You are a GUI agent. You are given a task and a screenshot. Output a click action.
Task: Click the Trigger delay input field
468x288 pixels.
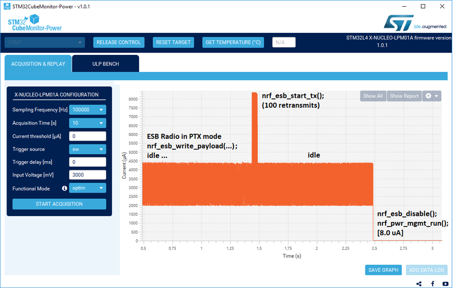click(87, 162)
